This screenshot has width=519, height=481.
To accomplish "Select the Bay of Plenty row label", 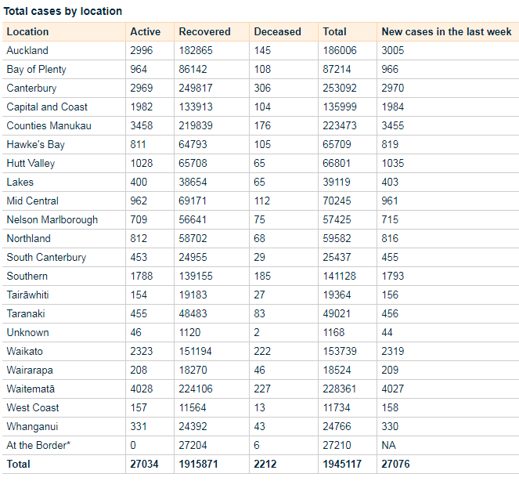I will [37, 70].
